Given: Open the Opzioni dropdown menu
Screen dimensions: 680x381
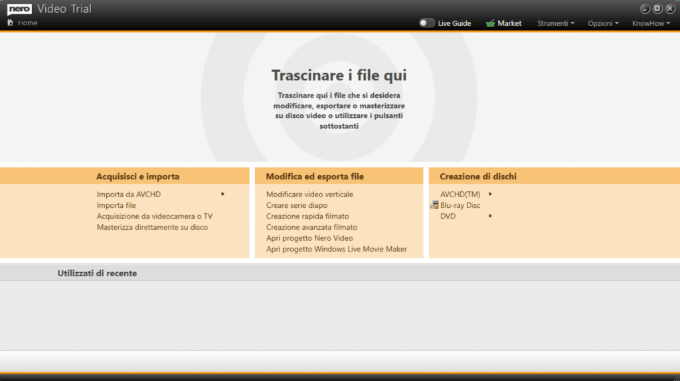Looking at the screenshot, I should [x=603, y=23].
